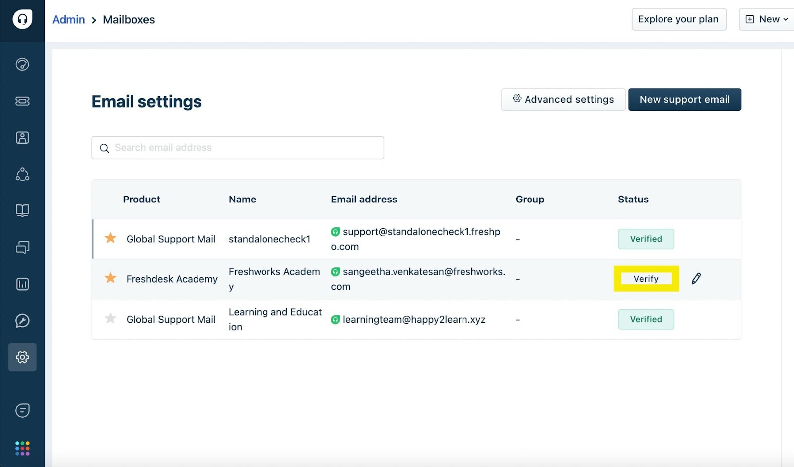Click Freshdesk Academy product cell

coord(172,279)
